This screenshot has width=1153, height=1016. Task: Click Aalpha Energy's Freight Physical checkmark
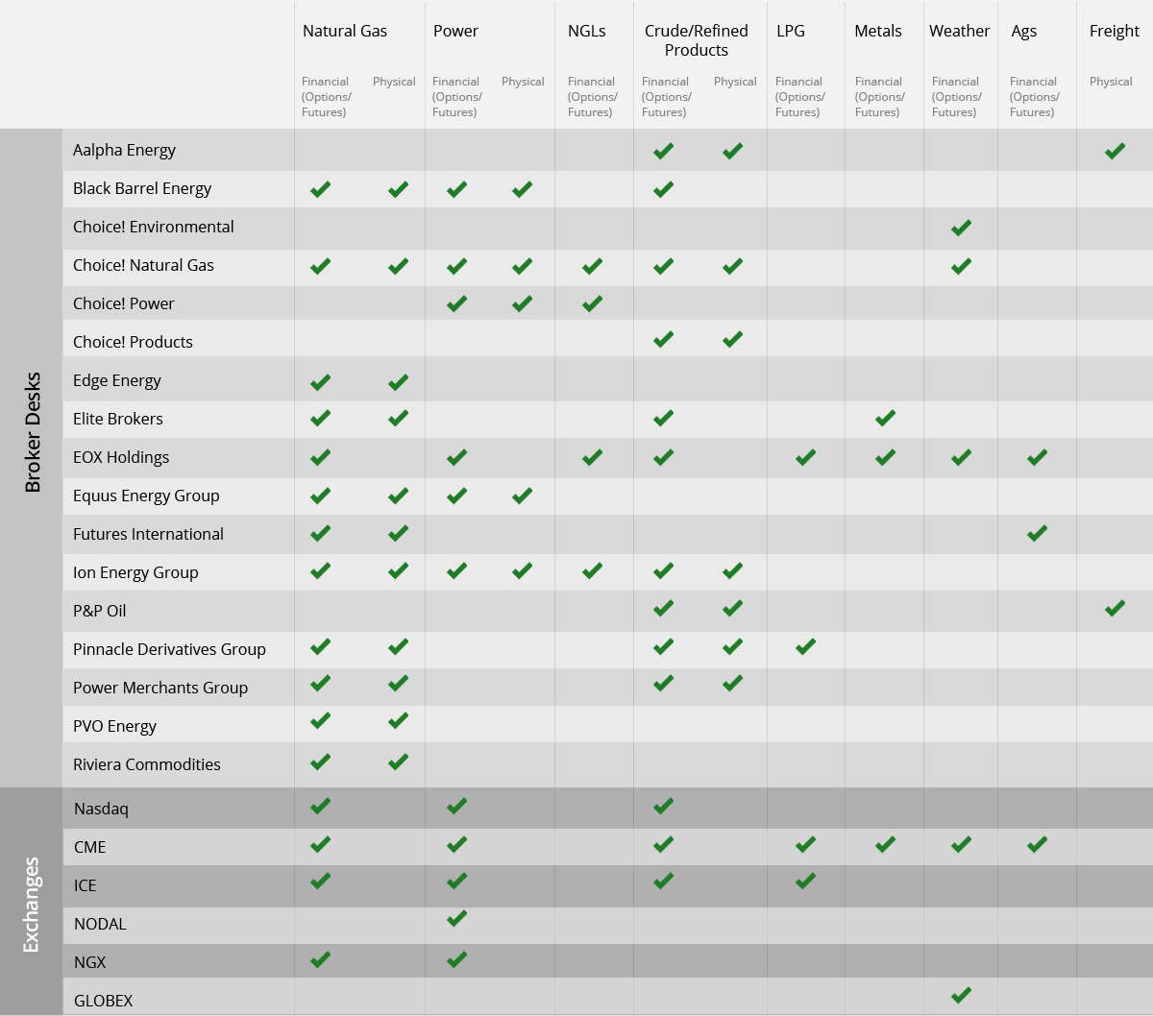(x=1115, y=151)
